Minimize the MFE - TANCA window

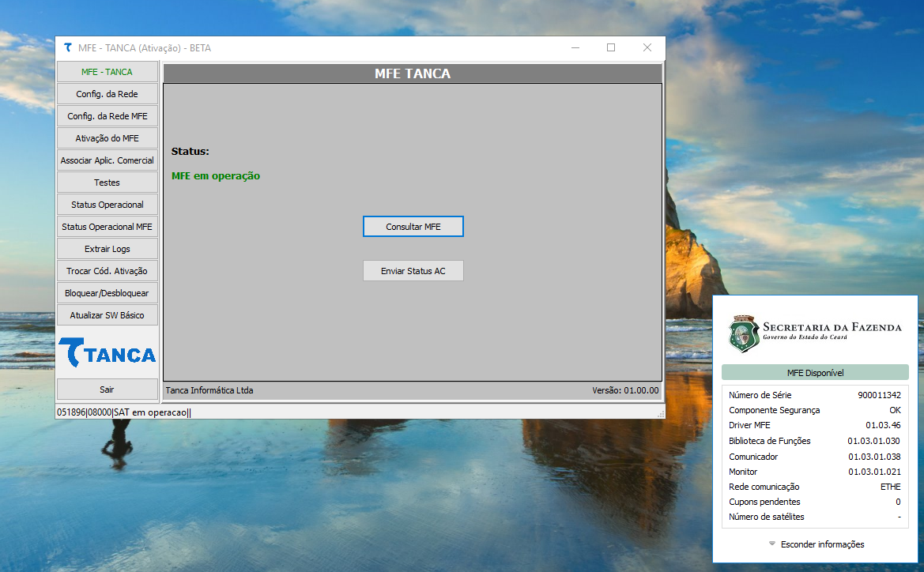(575, 47)
